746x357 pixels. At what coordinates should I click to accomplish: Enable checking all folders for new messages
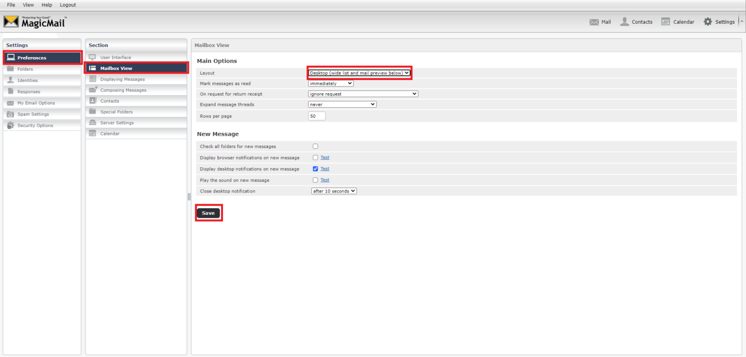[x=315, y=146]
